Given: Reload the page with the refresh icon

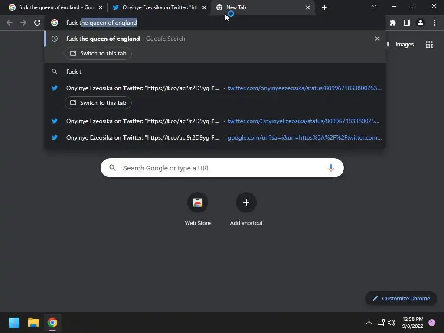Looking at the screenshot, I should [x=37, y=23].
